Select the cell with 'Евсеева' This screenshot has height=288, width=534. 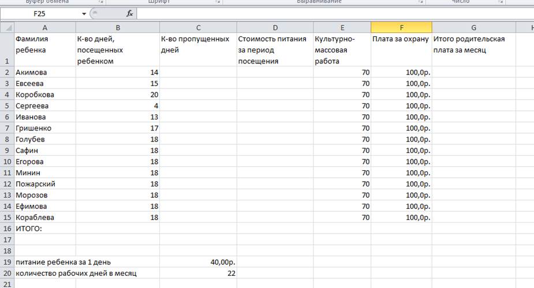pos(45,84)
